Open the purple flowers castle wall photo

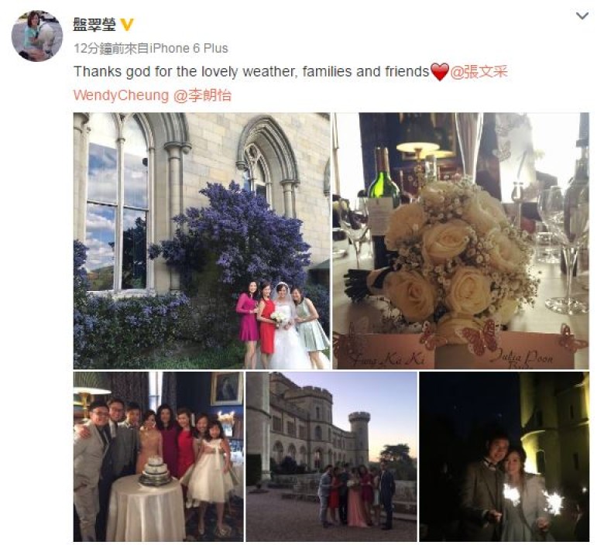(x=201, y=241)
